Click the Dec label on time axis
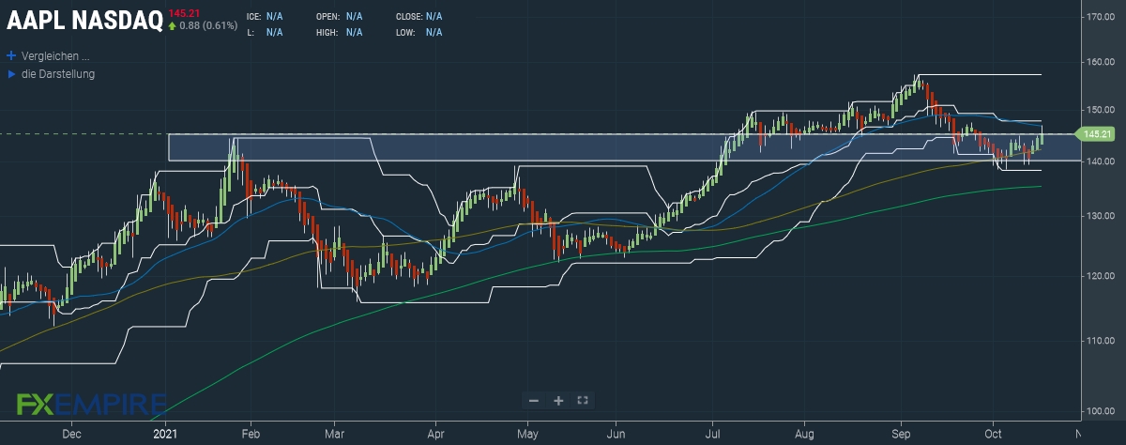 click(71, 436)
